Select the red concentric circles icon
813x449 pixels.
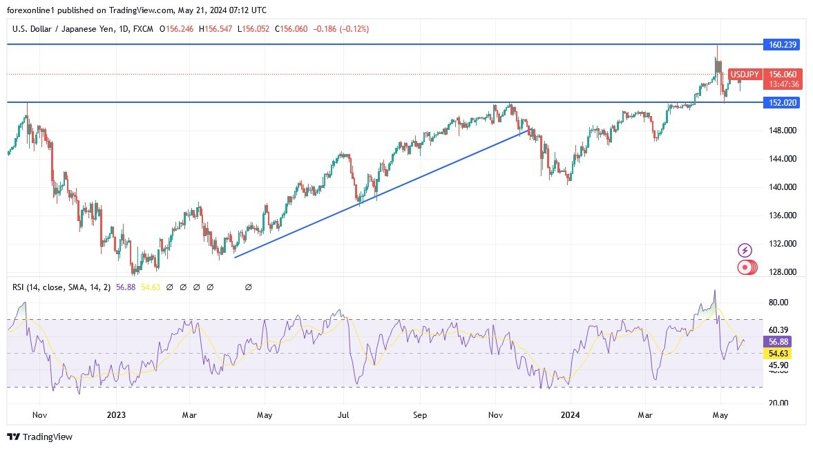click(745, 267)
